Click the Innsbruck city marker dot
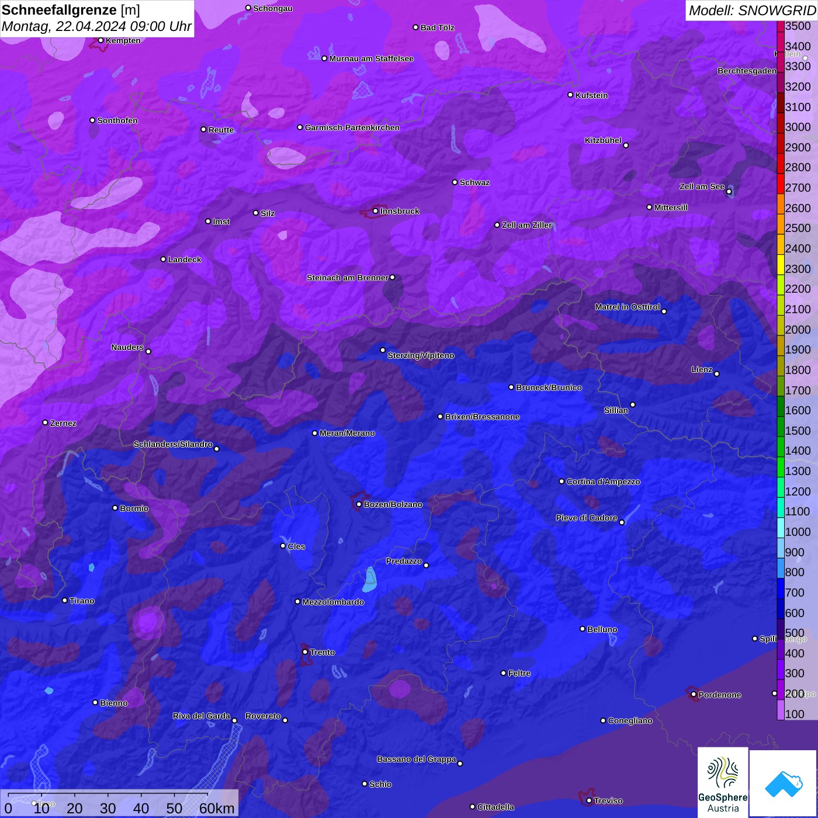This screenshot has width=818, height=818. [376, 211]
